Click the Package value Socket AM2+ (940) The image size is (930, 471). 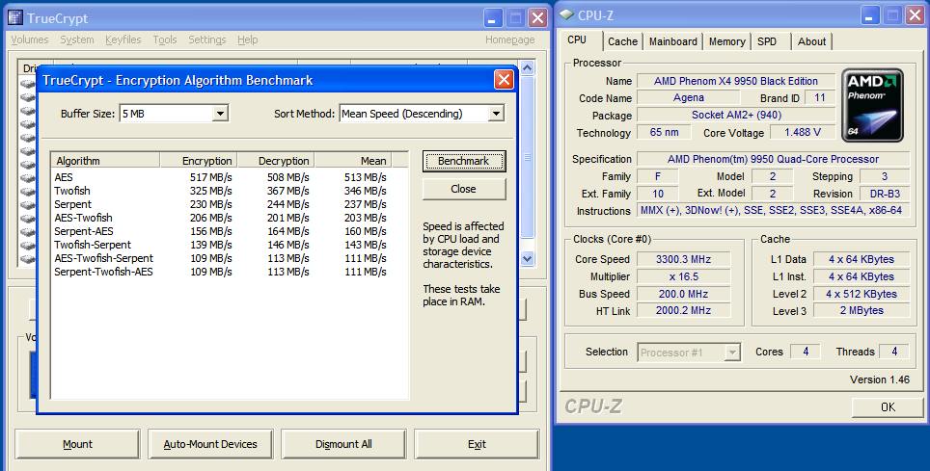(735, 115)
